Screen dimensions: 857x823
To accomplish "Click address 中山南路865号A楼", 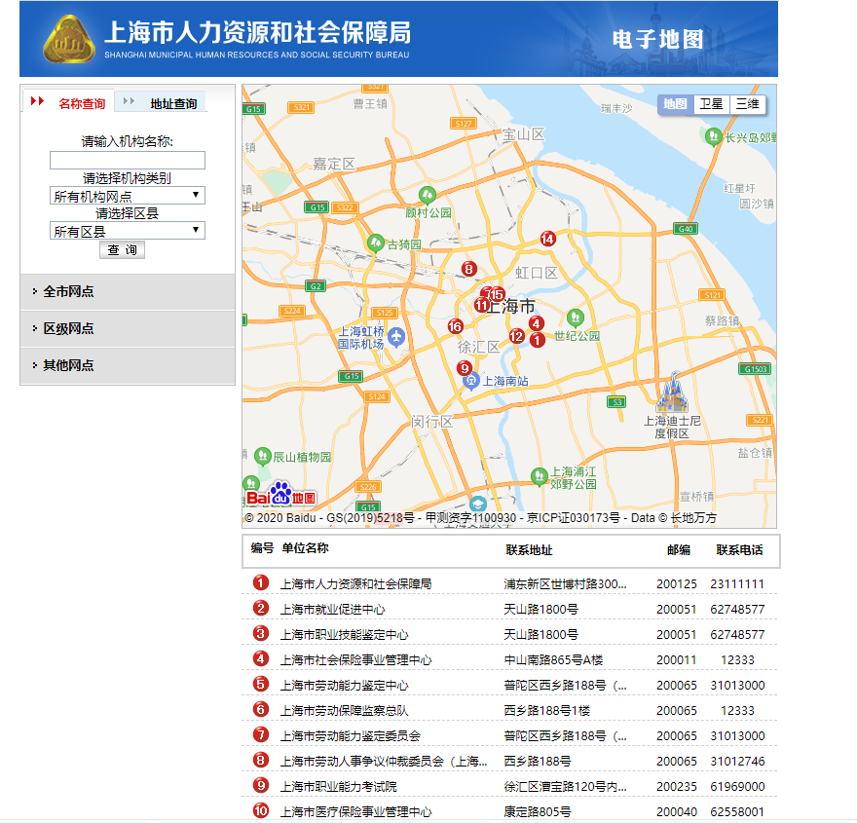I will tap(553, 660).
